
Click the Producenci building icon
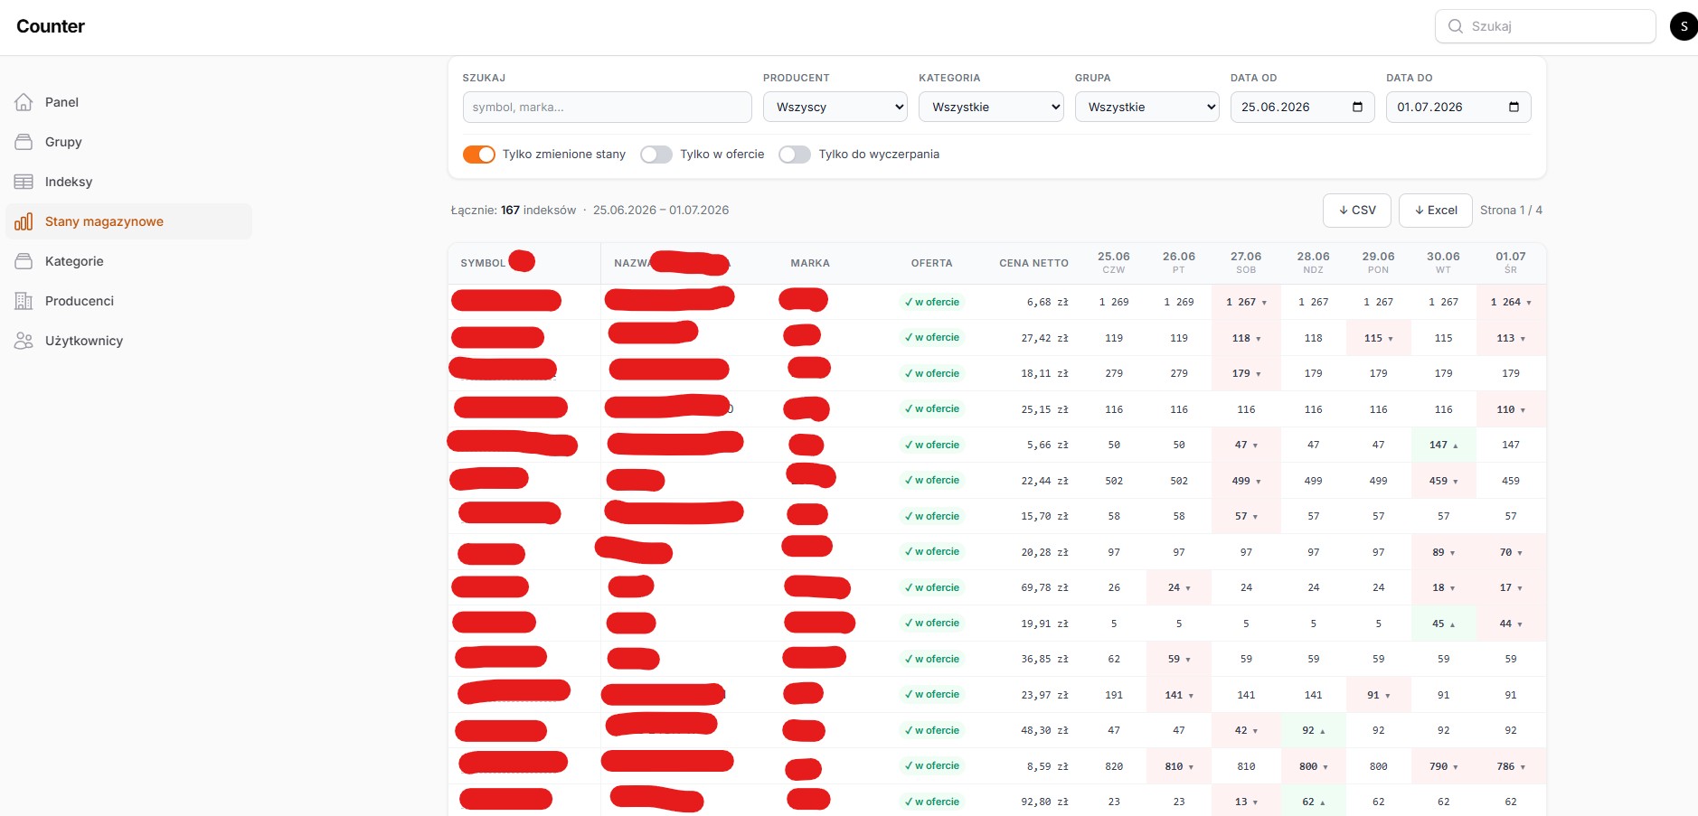(x=24, y=301)
